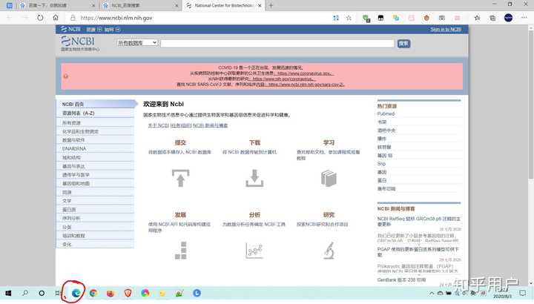This screenshot has width=534, height=304.
Task: Click the 提交 heading link
Action: pos(180,142)
